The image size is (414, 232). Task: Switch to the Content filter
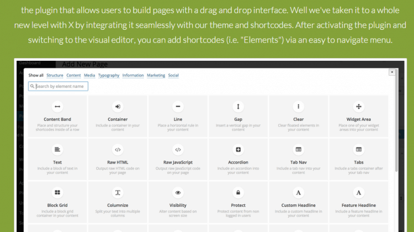click(73, 75)
